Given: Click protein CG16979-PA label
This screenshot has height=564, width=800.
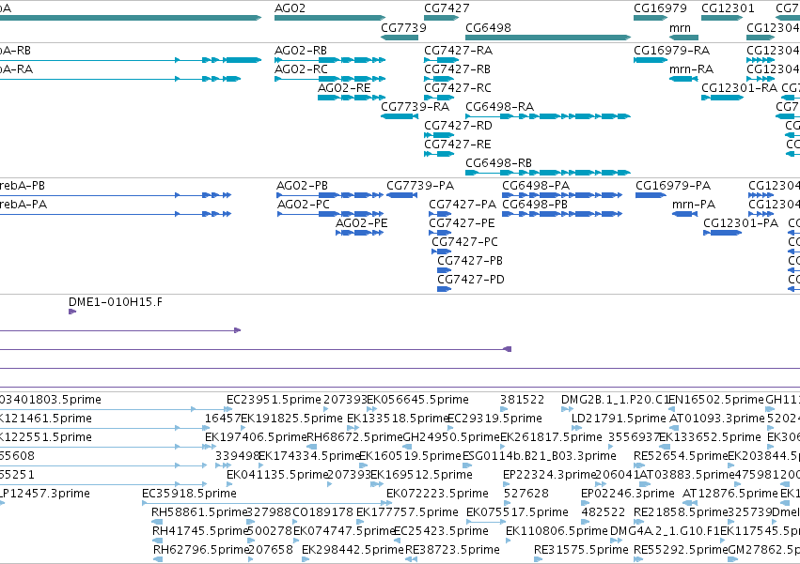Looking at the screenshot, I should click(673, 186).
